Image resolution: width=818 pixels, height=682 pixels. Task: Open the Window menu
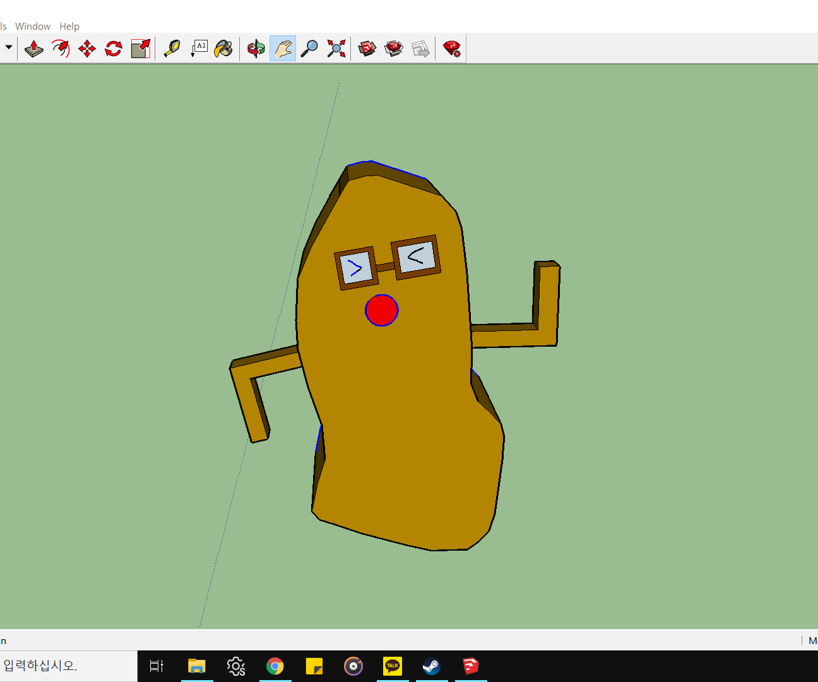33,26
